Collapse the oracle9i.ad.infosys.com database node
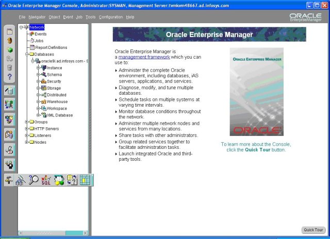 [x=32, y=61]
